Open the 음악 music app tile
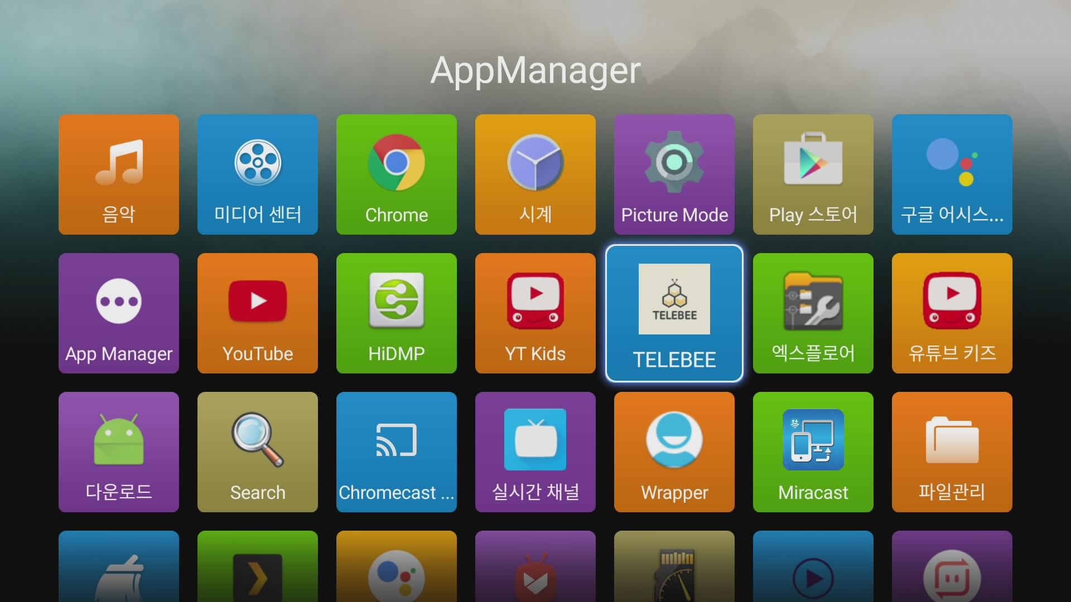The width and height of the screenshot is (1071, 602). (x=119, y=174)
